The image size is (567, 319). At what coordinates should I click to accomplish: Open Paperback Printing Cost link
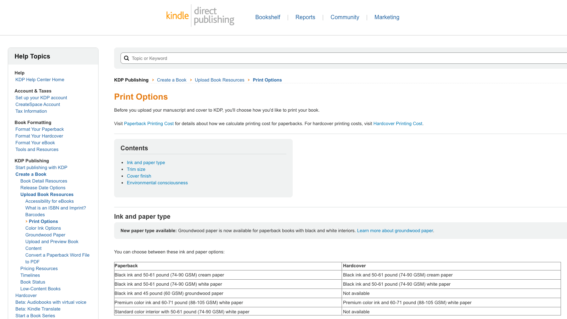(149, 124)
